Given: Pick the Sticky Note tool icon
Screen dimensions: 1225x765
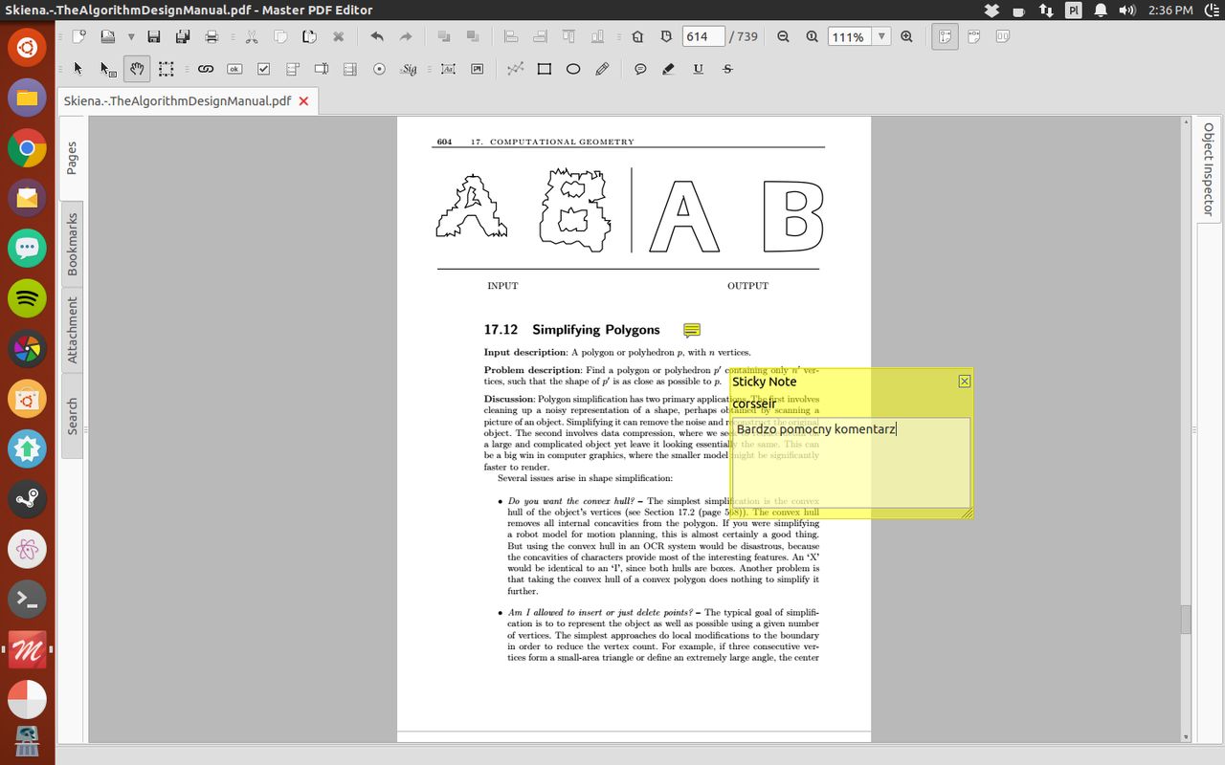Looking at the screenshot, I should 640,69.
